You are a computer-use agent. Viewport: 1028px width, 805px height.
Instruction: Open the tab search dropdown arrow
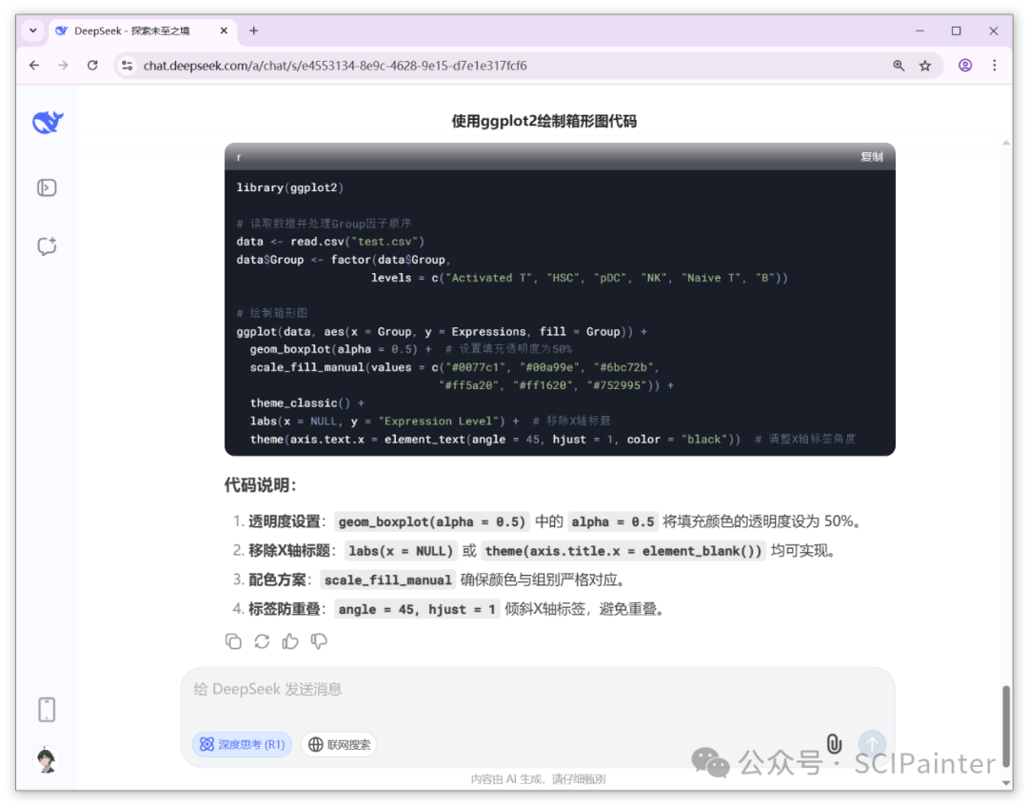click(x=32, y=30)
